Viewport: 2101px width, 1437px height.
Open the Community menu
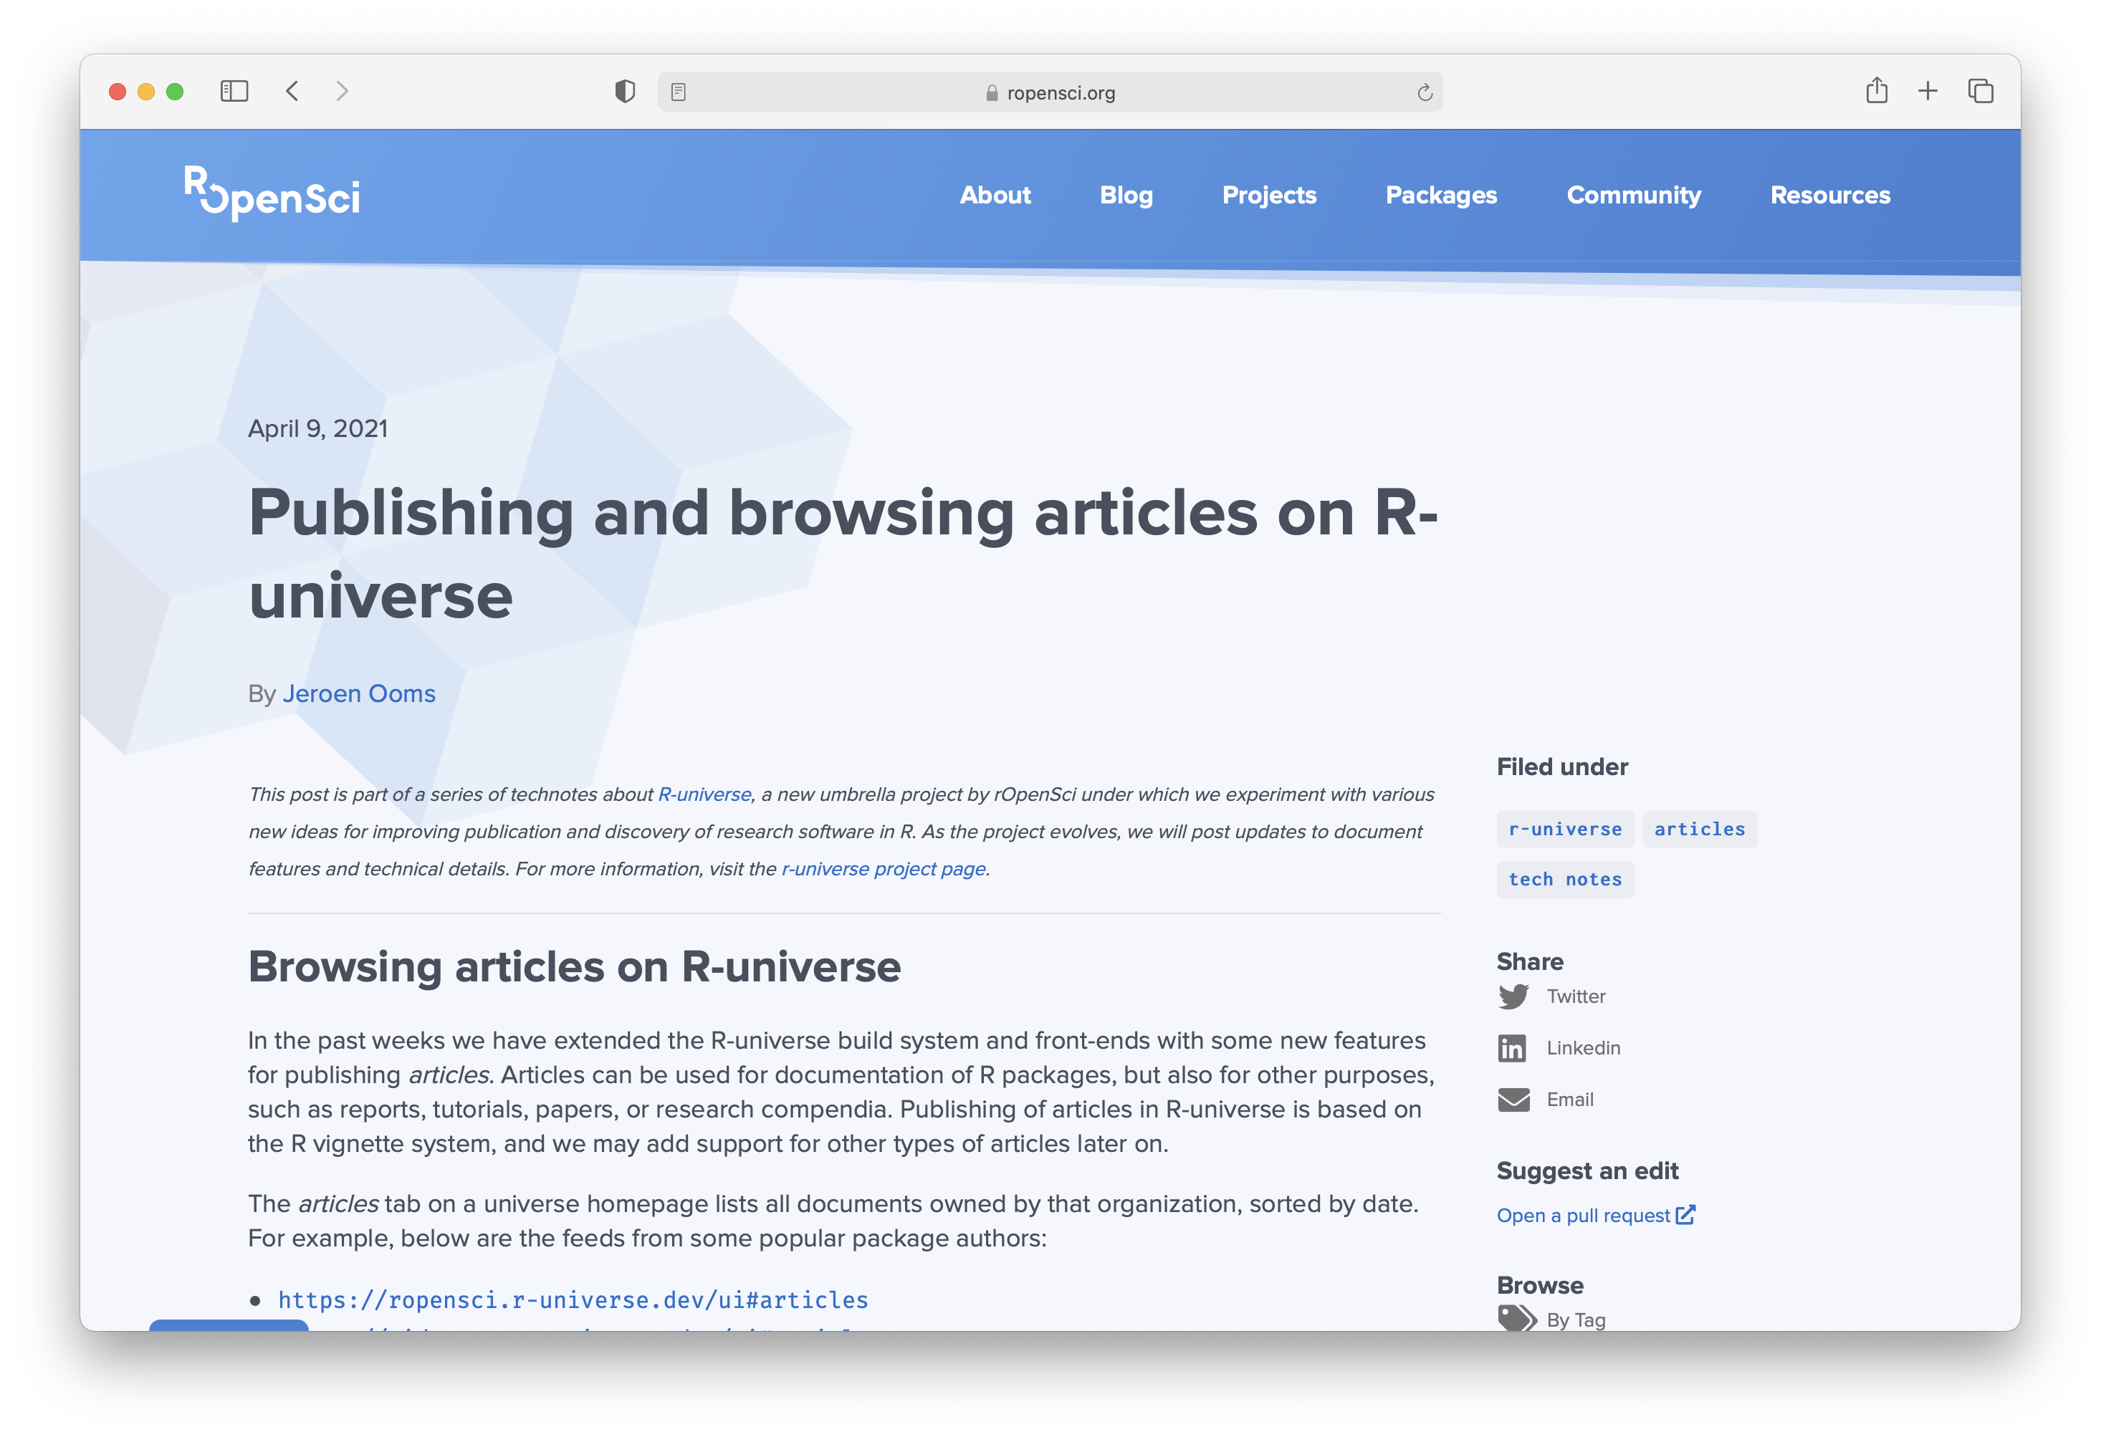tap(1632, 194)
